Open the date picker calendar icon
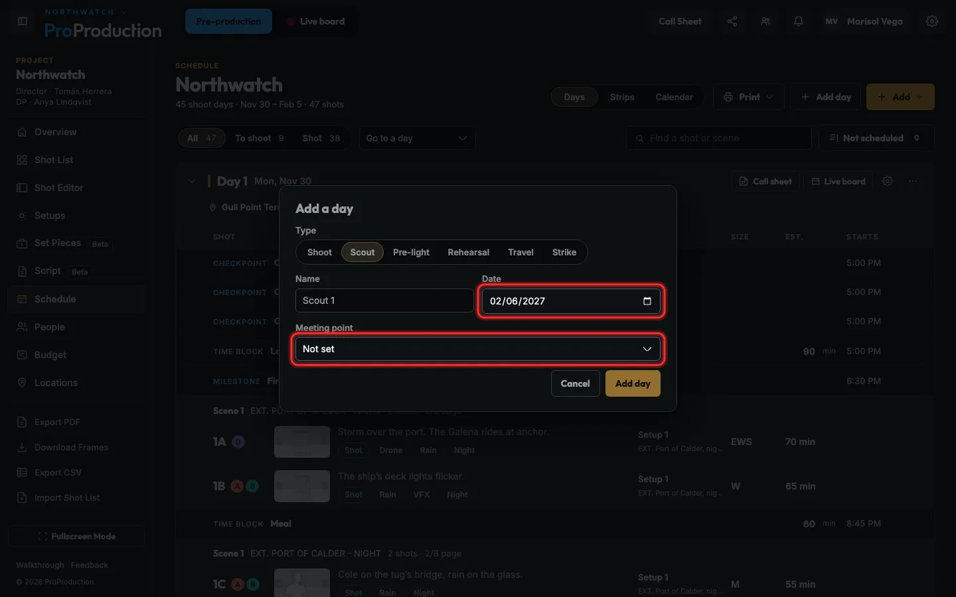The image size is (956, 597). [x=647, y=301]
